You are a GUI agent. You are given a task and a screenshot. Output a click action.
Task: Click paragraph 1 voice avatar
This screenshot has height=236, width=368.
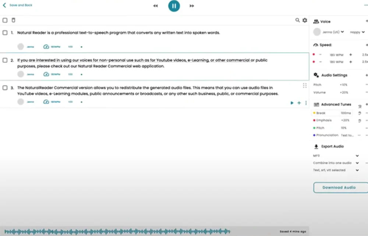[x=21, y=47]
